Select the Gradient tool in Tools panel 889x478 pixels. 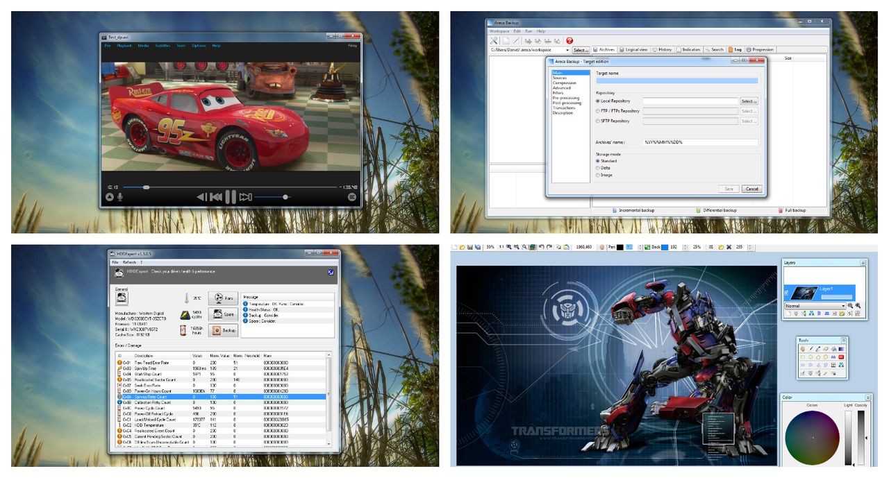tap(841, 349)
